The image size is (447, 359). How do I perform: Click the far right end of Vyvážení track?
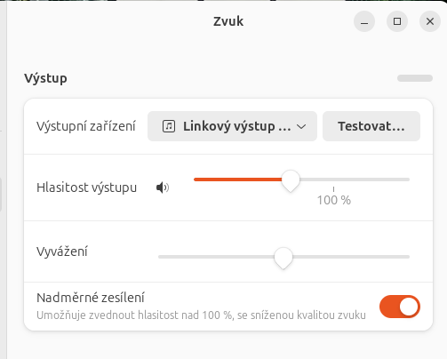(408, 257)
